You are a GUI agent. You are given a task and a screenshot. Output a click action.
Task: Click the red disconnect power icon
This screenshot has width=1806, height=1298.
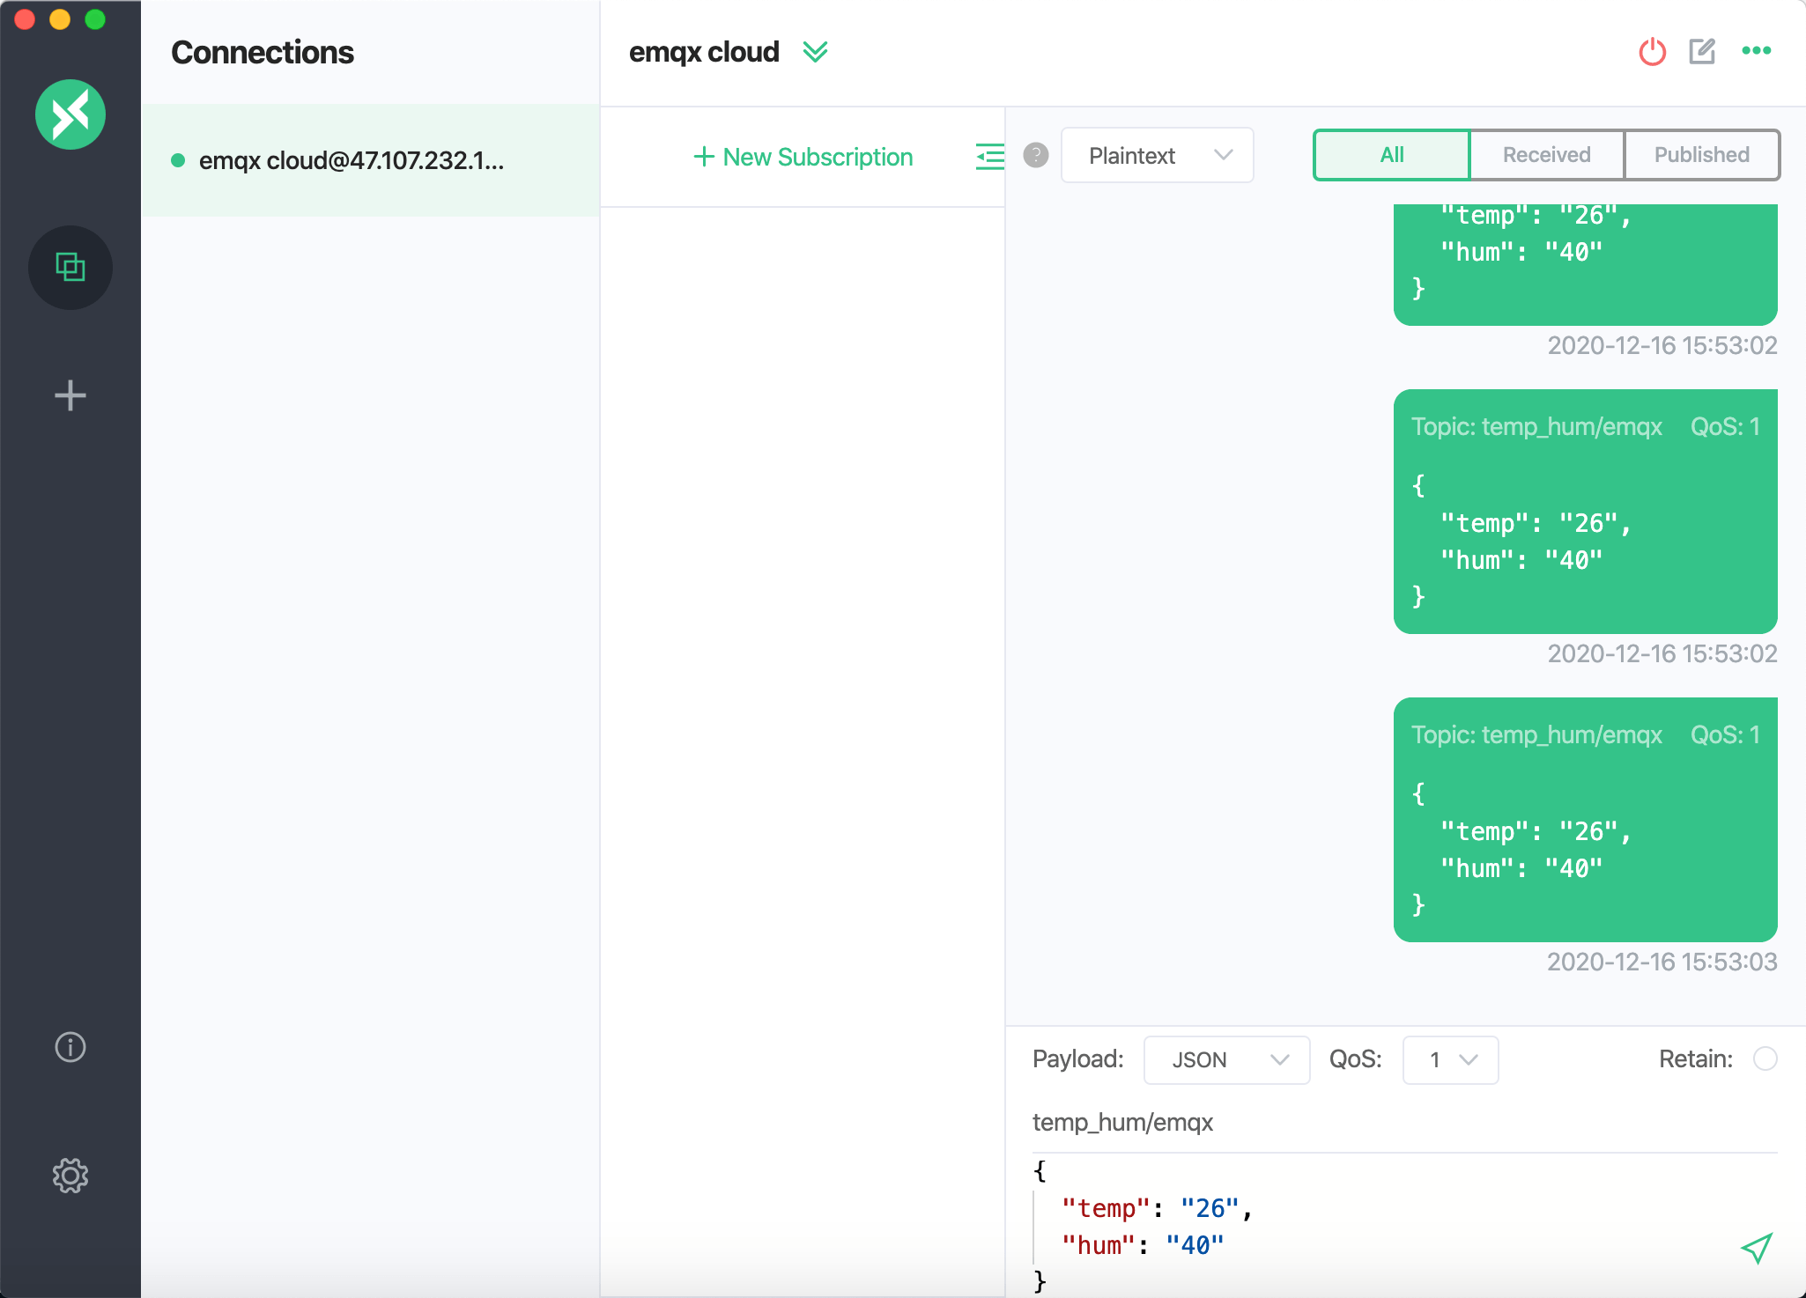(x=1652, y=52)
